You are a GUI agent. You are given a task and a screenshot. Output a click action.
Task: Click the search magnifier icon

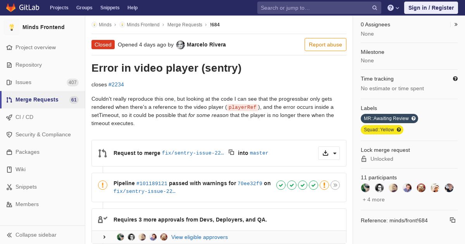click(375, 8)
